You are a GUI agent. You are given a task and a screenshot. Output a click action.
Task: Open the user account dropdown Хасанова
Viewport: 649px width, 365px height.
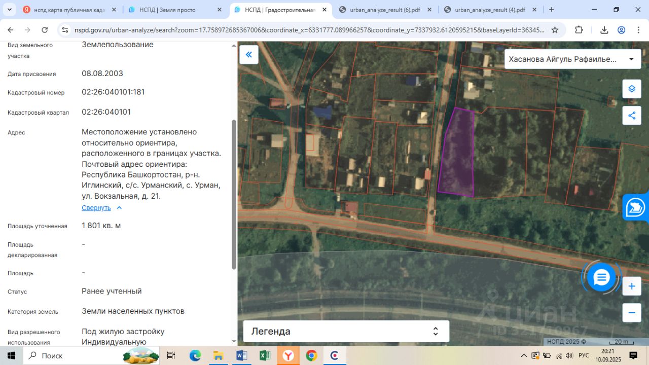click(571, 59)
